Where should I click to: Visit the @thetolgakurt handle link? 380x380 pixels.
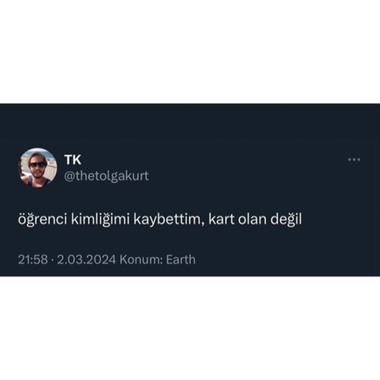(x=106, y=176)
